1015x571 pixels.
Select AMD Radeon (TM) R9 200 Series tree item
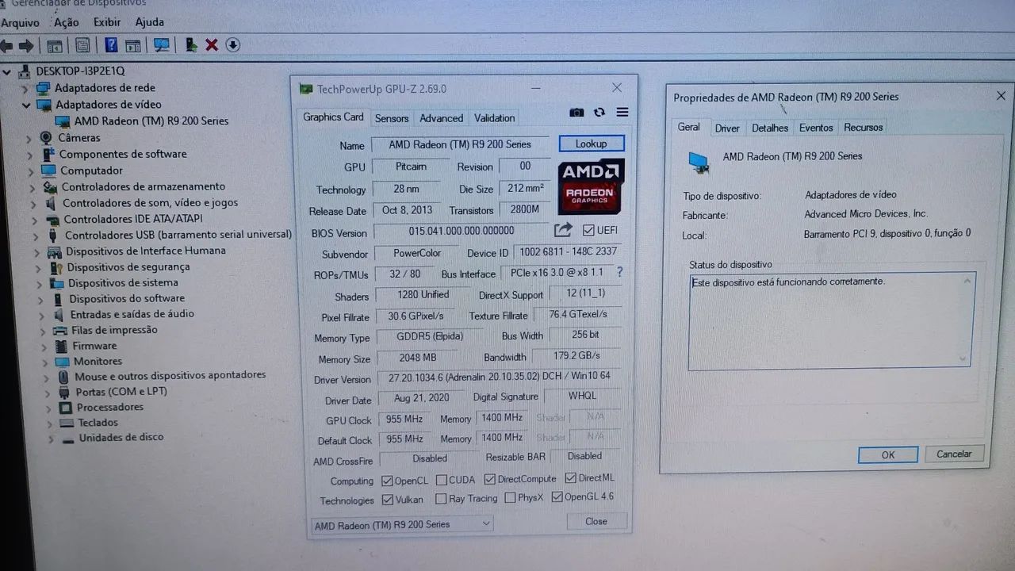(151, 121)
